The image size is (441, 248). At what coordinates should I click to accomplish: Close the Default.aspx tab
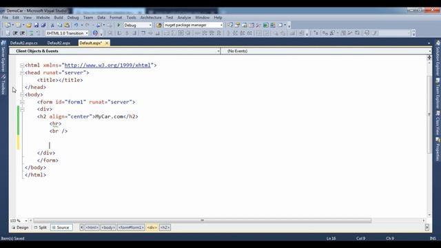pos(107,43)
